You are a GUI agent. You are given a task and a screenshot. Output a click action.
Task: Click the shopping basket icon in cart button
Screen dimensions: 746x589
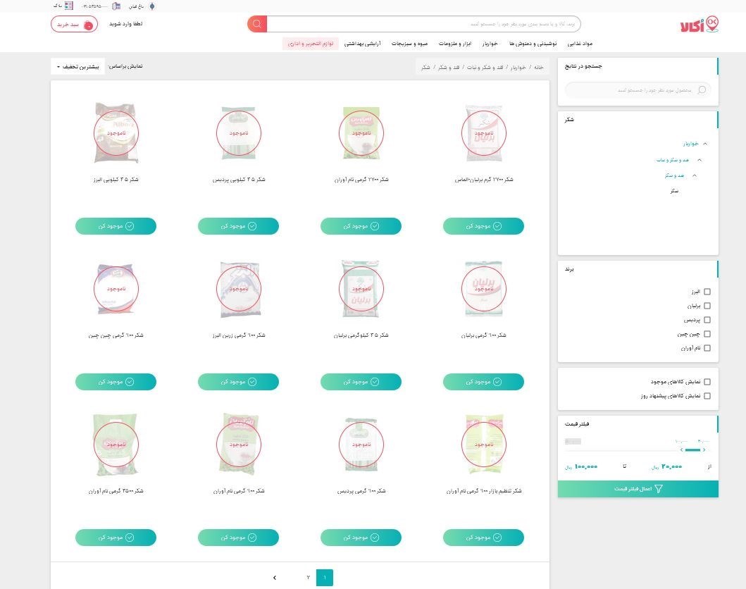pos(88,25)
